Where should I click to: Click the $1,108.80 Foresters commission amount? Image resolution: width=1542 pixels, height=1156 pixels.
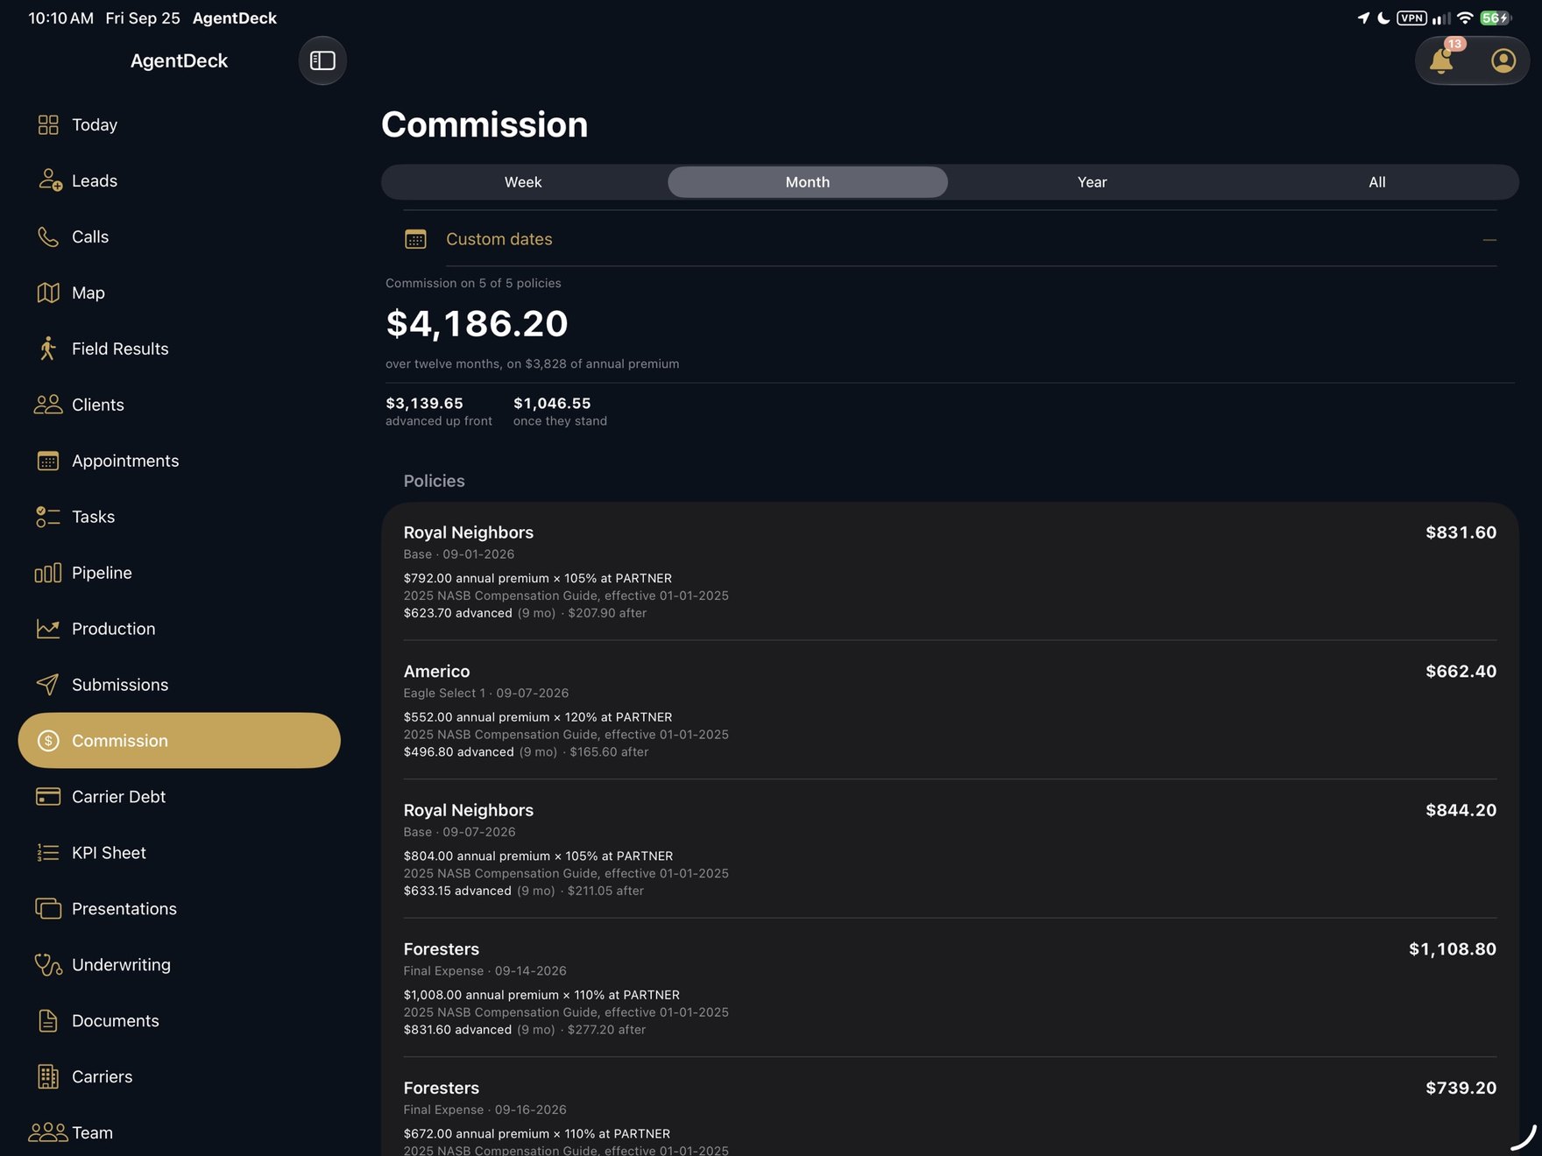click(1452, 949)
